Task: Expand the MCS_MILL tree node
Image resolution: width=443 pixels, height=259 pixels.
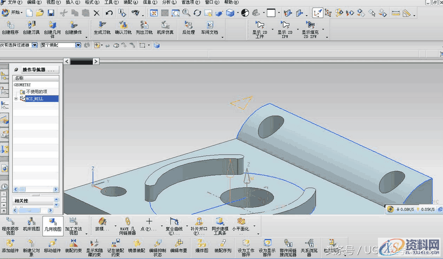Action: [x=16, y=99]
